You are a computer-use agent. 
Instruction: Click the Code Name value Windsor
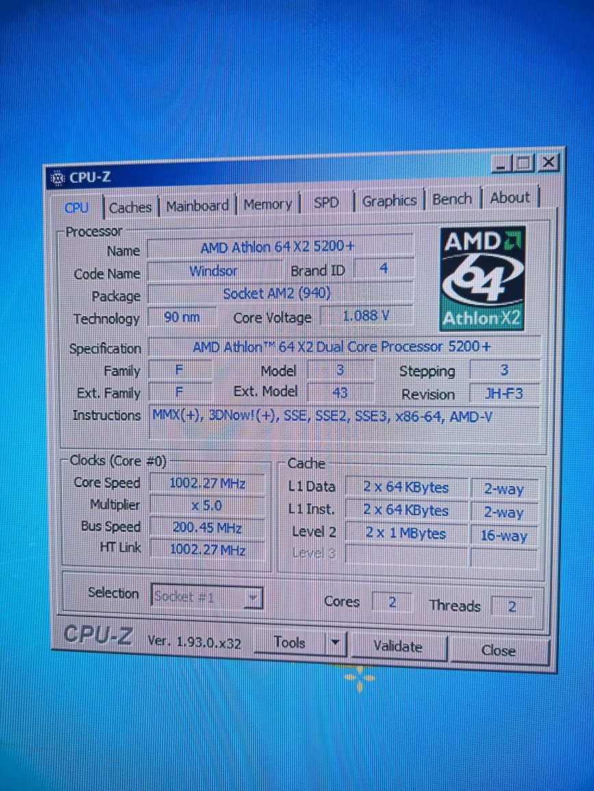tap(214, 271)
